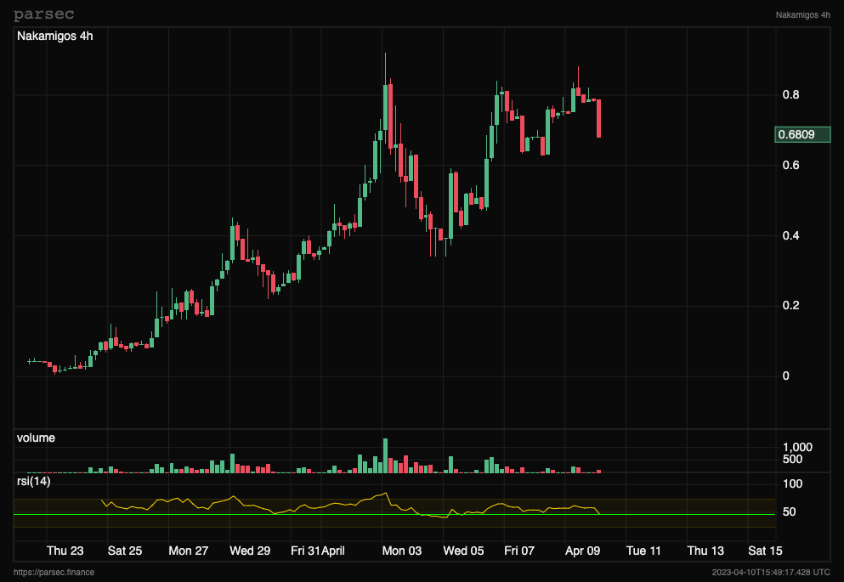Click the latest large red candlestick
The height and width of the screenshot is (582, 844).
click(x=598, y=118)
